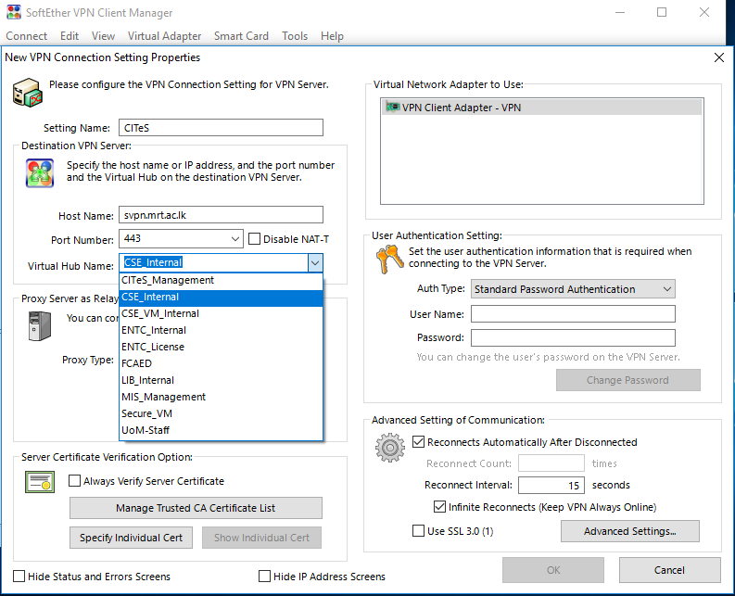Pick FCAED hub option

pyautogui.click(x=222, y=363)
